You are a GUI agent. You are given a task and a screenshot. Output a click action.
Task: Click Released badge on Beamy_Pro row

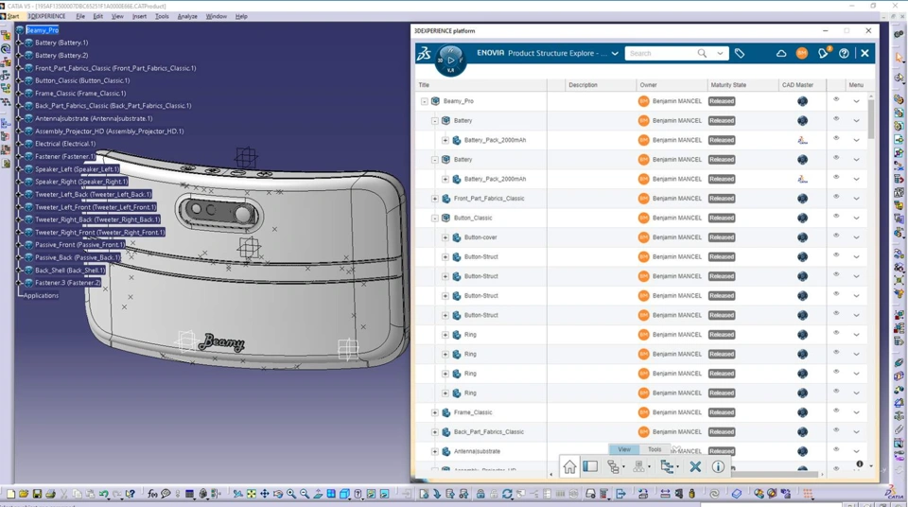722,101
